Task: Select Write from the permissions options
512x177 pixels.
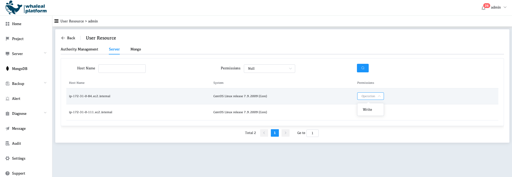Action: [367, 110]
